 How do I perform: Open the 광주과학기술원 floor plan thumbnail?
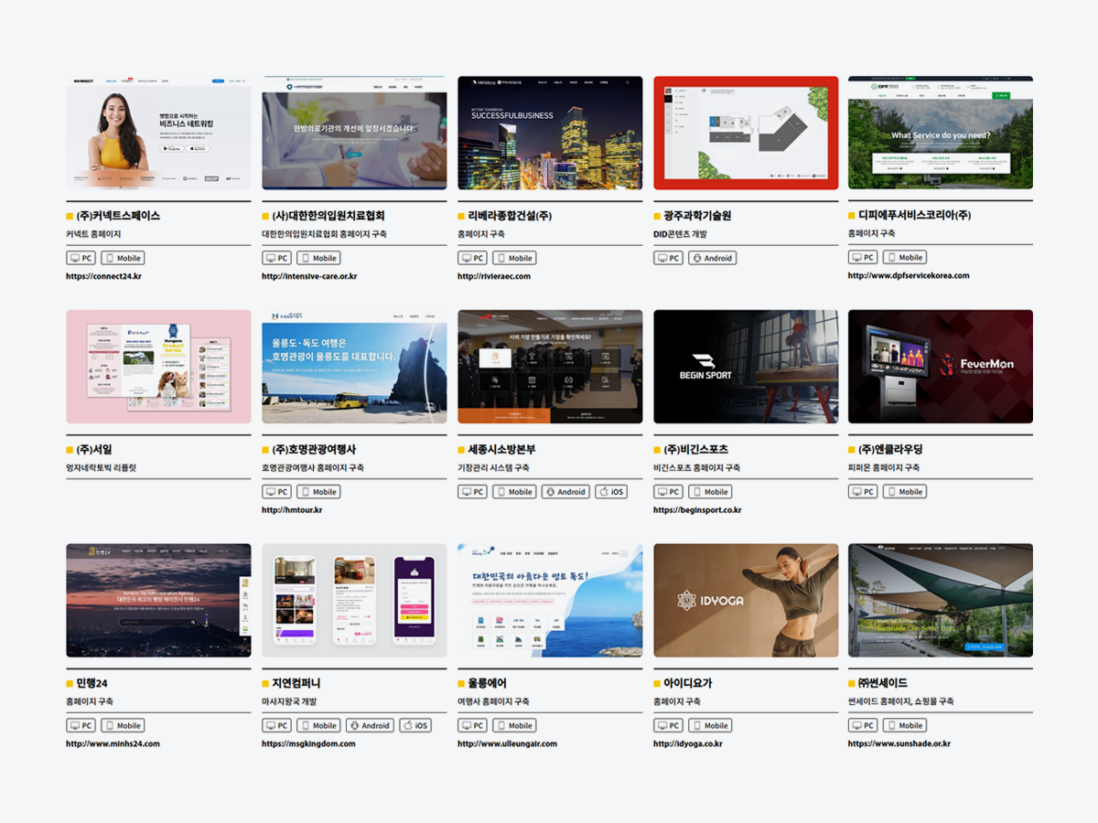(x=746, y=133)
